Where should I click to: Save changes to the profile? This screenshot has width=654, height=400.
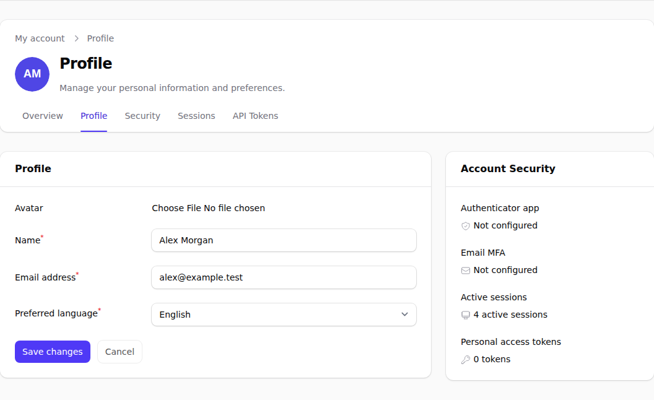53,352
